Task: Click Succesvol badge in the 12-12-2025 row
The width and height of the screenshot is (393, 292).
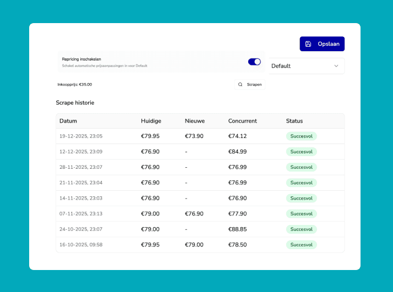Action: pyautogui.click(x=301, y=152)
